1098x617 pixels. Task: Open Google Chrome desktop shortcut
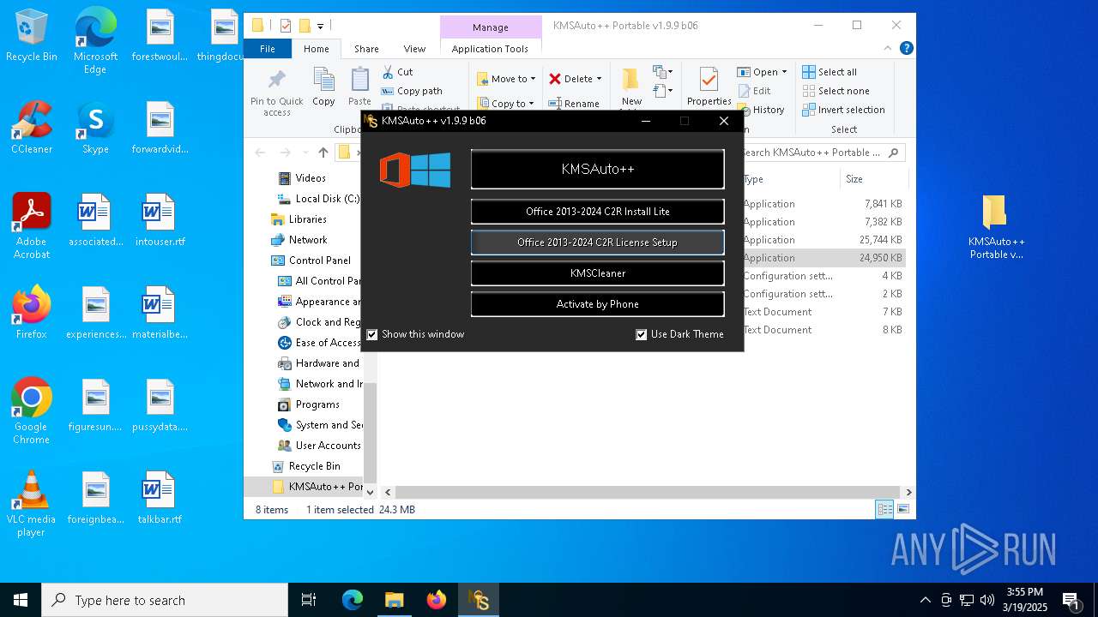(32, 411)
